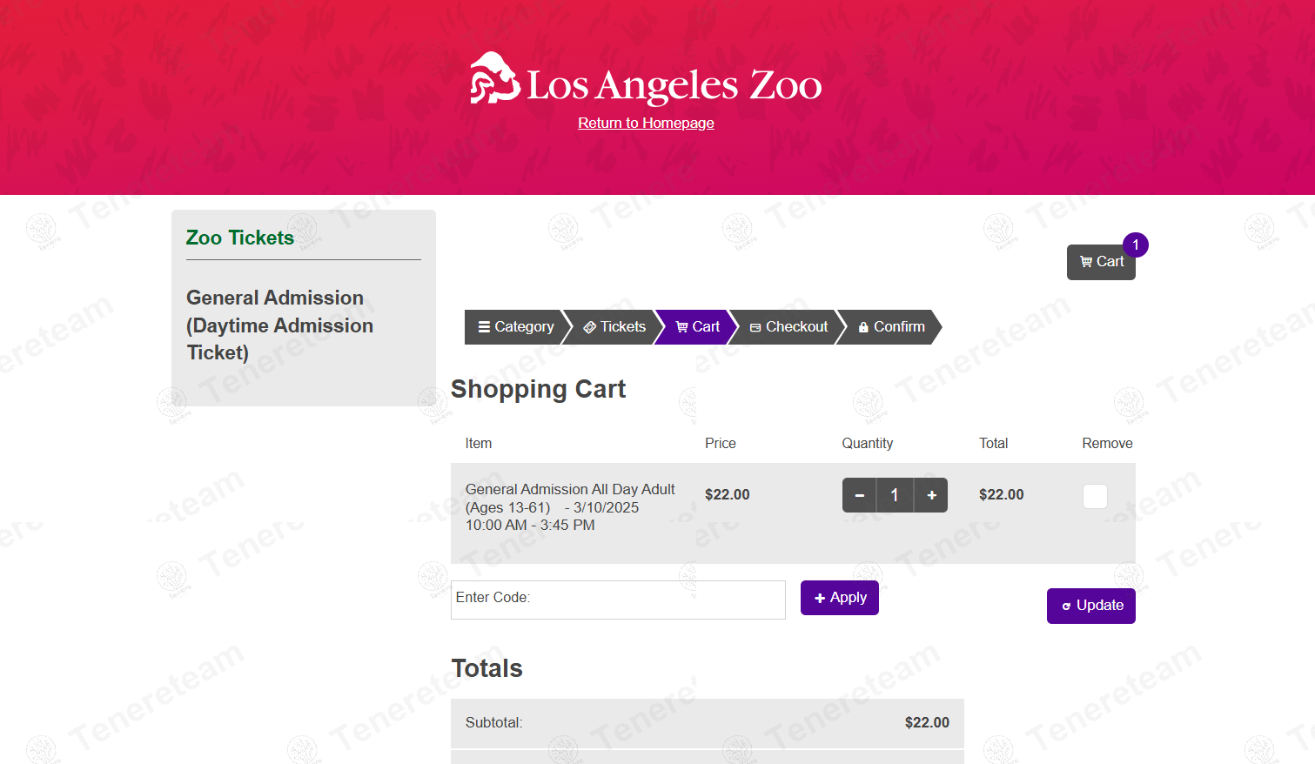Check the Remove checkbox for the ticket
1315x764 pixels.
pos(1095,496)
